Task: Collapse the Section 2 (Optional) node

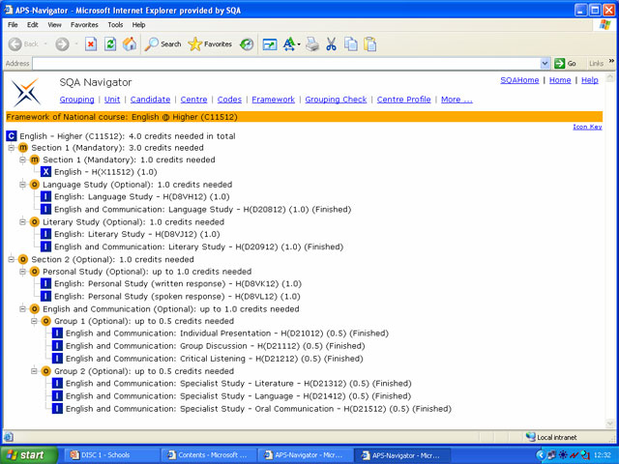Action: [11, 260]
